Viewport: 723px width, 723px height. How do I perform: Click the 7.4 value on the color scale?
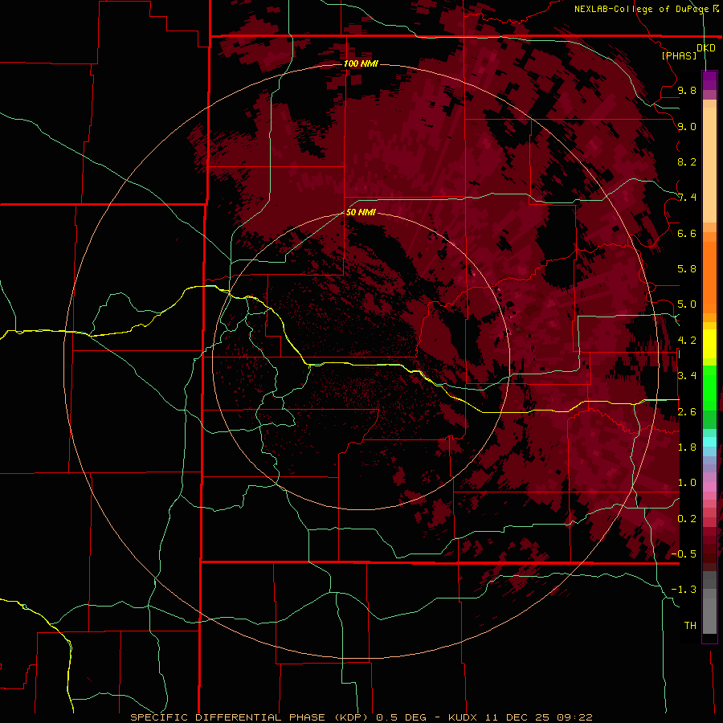pyautogui.click(x=687, y=198)
